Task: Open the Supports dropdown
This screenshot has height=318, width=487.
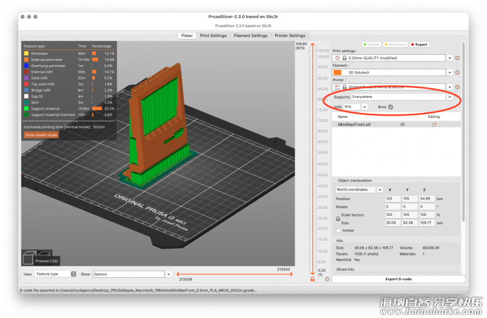Action: point(449,97)
